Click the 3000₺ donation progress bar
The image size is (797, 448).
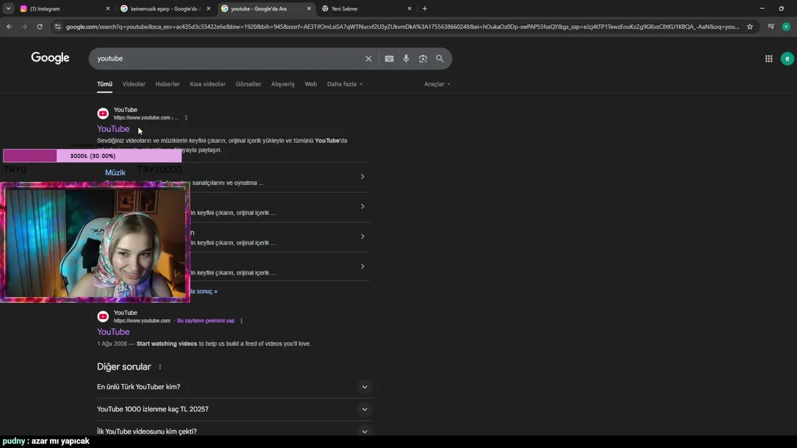92,156
